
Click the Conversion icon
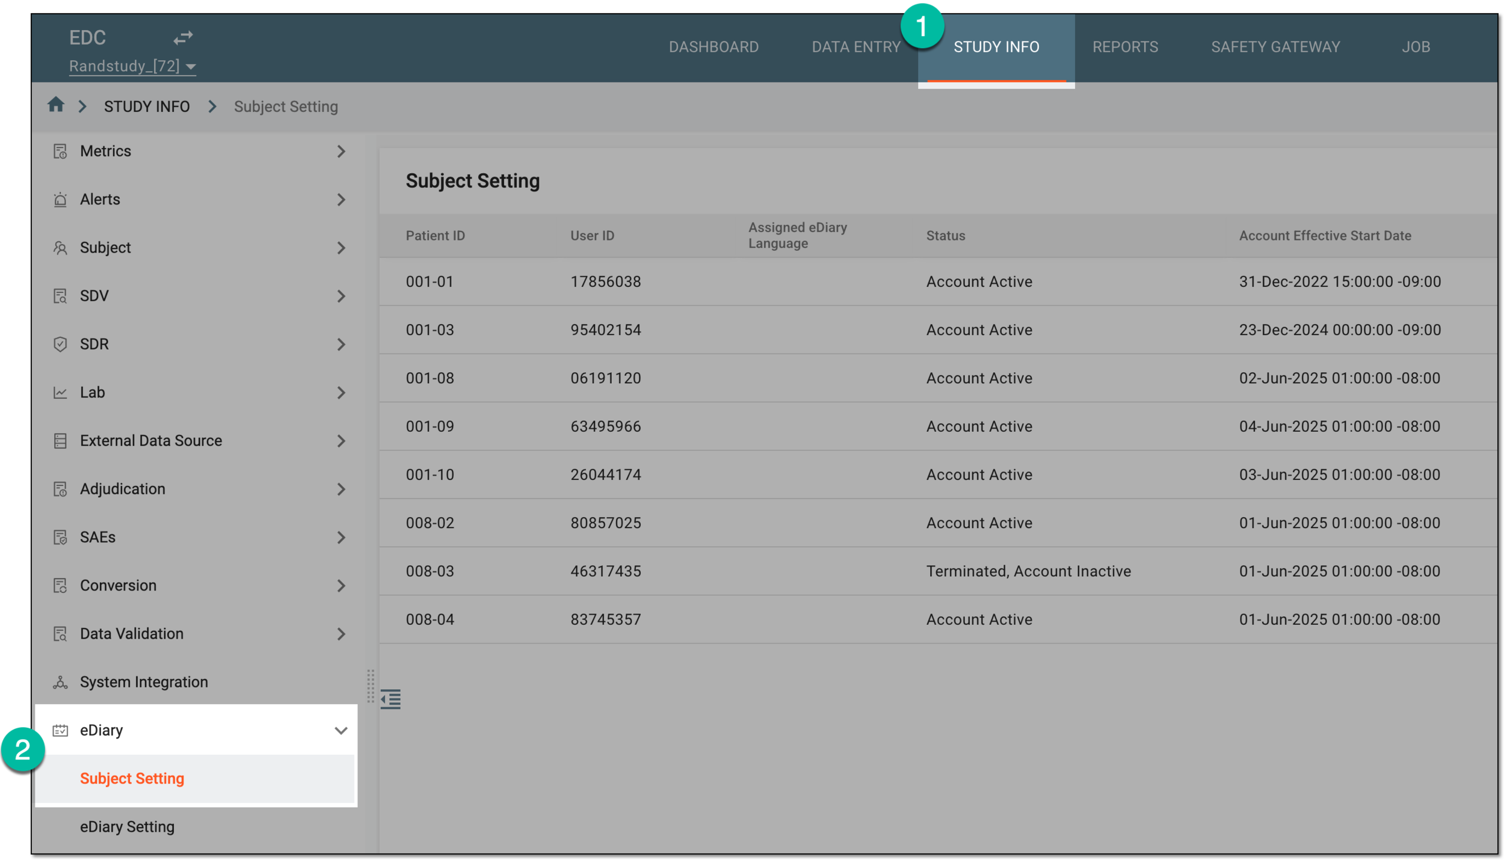60,585
